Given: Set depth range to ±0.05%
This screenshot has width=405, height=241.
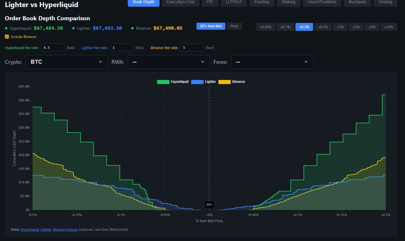Looking at the screenshot, I should [266, 27].
